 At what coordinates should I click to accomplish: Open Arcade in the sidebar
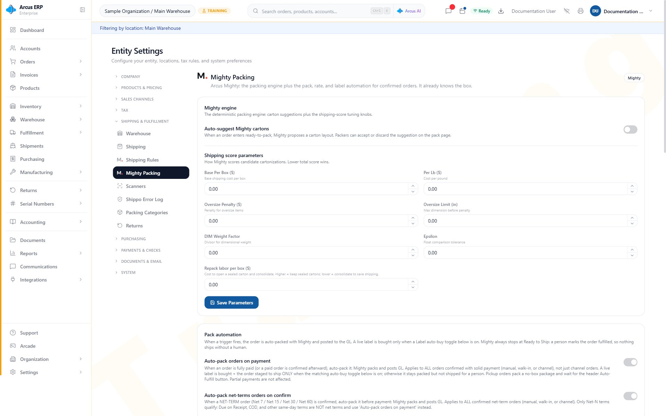click(x=46, y=346)
